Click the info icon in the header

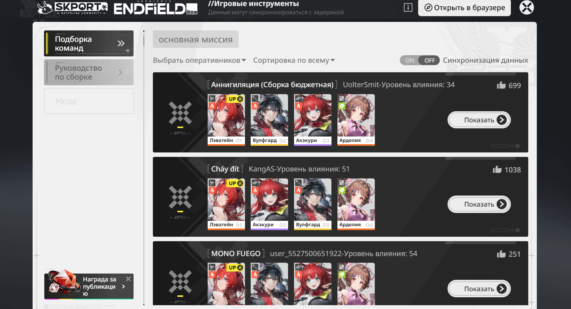tap(408, 7)
